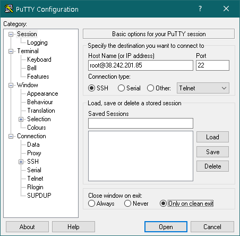Viewport: 240px width, 236px height.
Task: Select Session category in tree
Action: [x=27, y=34]
